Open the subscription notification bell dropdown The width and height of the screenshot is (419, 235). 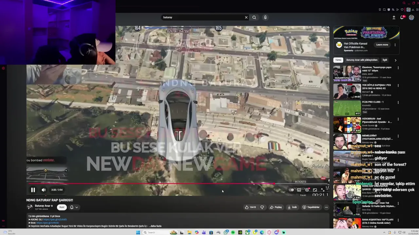tap(74, 207)
